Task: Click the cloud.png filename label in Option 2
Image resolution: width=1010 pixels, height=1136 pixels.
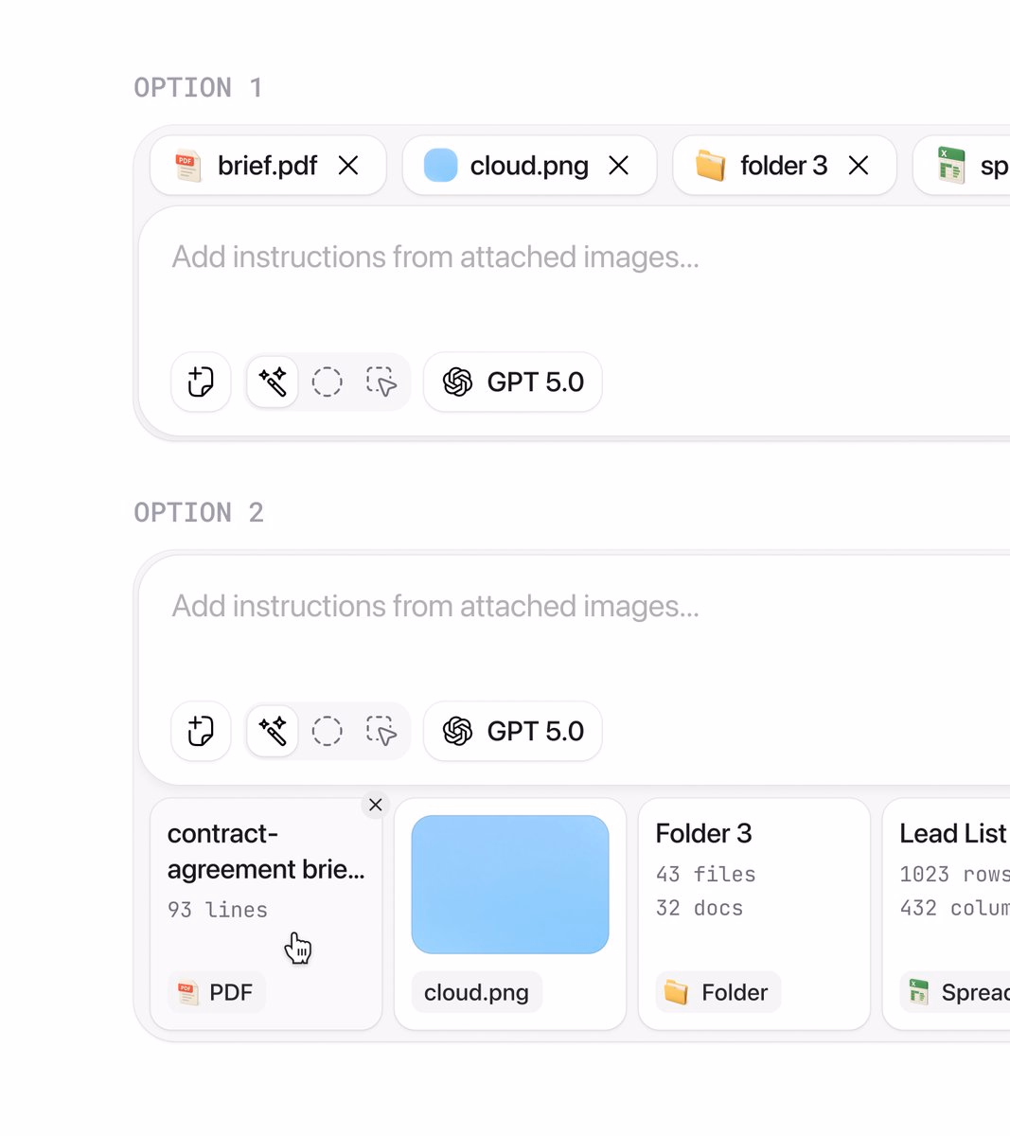Action: coord(477,993)
